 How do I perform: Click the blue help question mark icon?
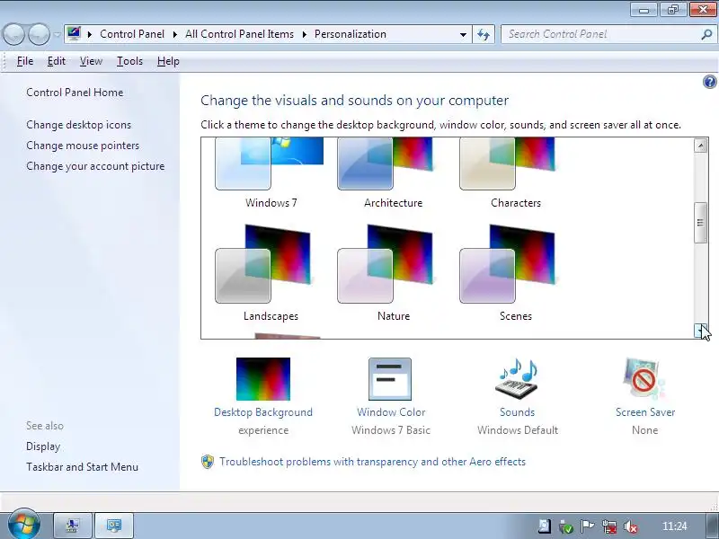(709, 82)
